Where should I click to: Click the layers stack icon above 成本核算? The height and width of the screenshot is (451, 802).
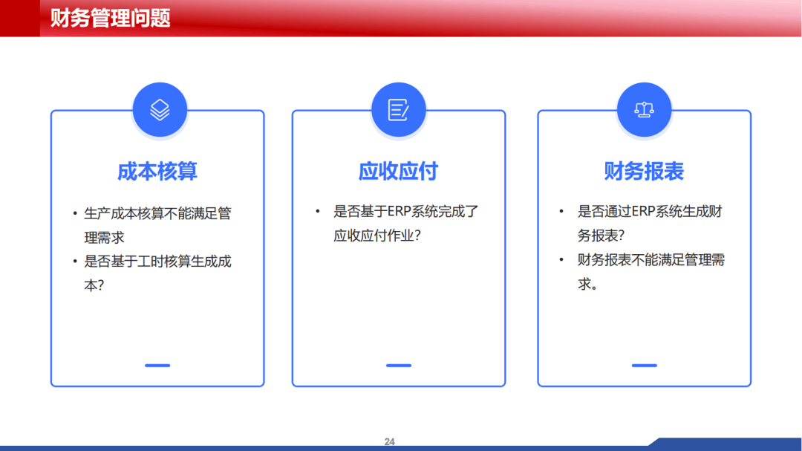(160, 110)
